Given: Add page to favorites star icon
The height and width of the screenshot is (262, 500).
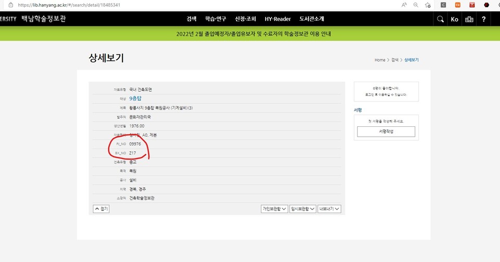Looking at the screenshot, I should coord(428,5).
